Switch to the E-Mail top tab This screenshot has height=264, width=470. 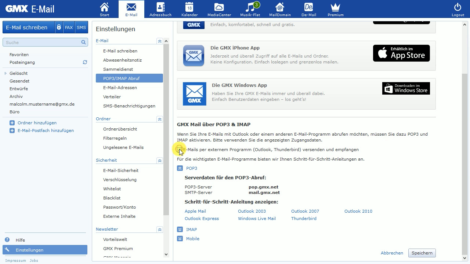pyautogui.click(x=131, y=9)
